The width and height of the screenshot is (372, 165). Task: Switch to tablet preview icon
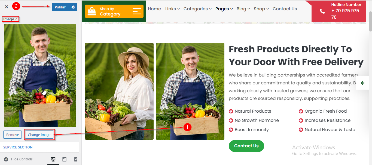[65, 159]
